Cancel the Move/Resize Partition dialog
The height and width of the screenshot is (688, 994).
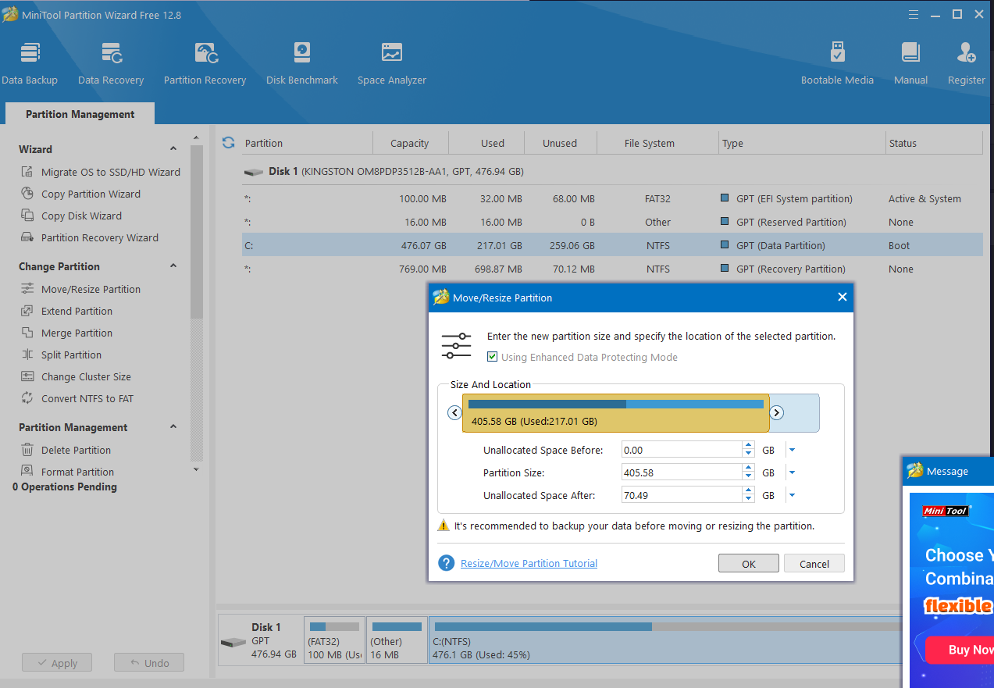point(814,564)
